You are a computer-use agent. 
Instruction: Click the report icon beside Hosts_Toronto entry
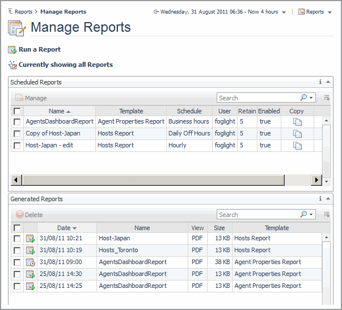click(30, 250)
